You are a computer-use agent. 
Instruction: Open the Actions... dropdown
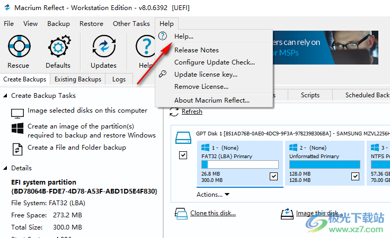[x=213, y=195]
